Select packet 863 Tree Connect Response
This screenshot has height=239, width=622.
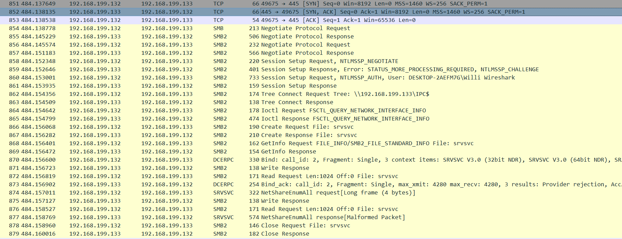(311, 102)
